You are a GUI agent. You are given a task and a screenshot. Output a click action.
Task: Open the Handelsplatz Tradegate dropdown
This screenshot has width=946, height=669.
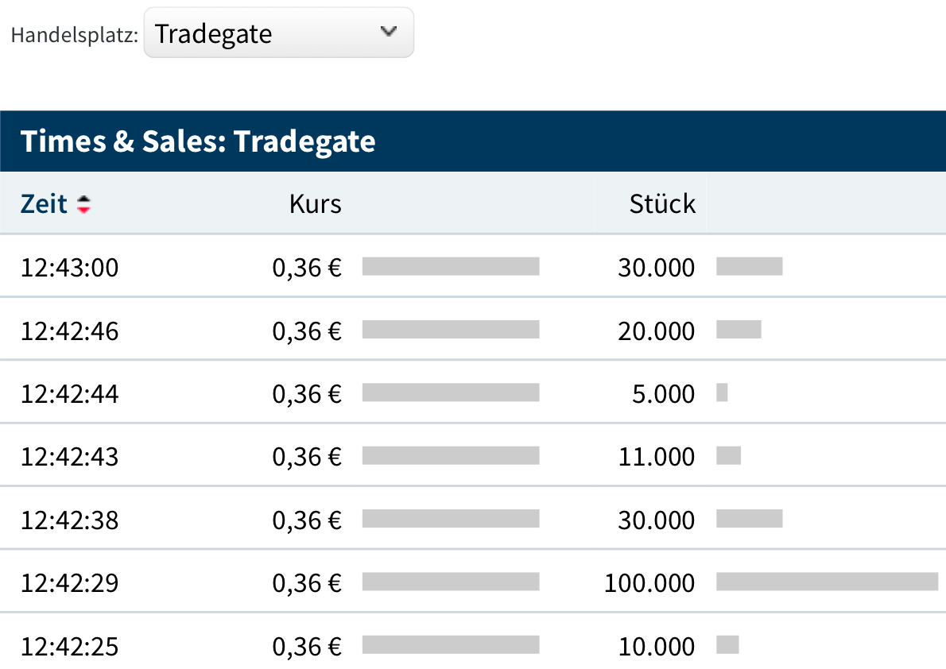(x=277, y=33)
